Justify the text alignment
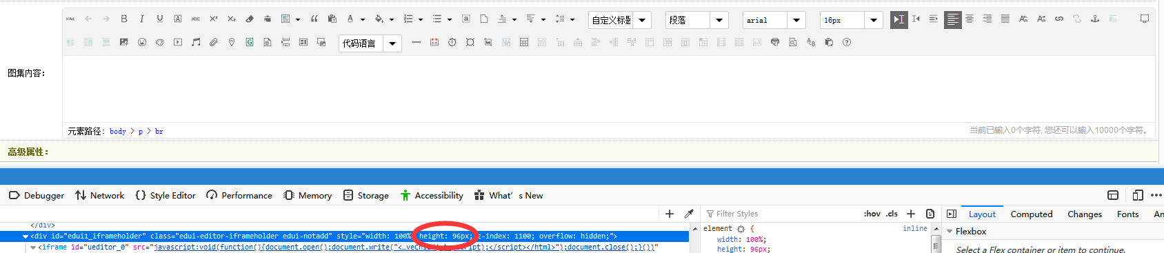 pos(1005,19)
